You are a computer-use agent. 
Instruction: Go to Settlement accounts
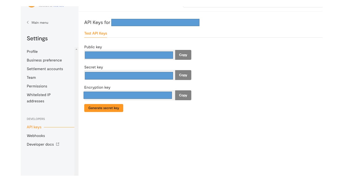[x=45, y=69]
